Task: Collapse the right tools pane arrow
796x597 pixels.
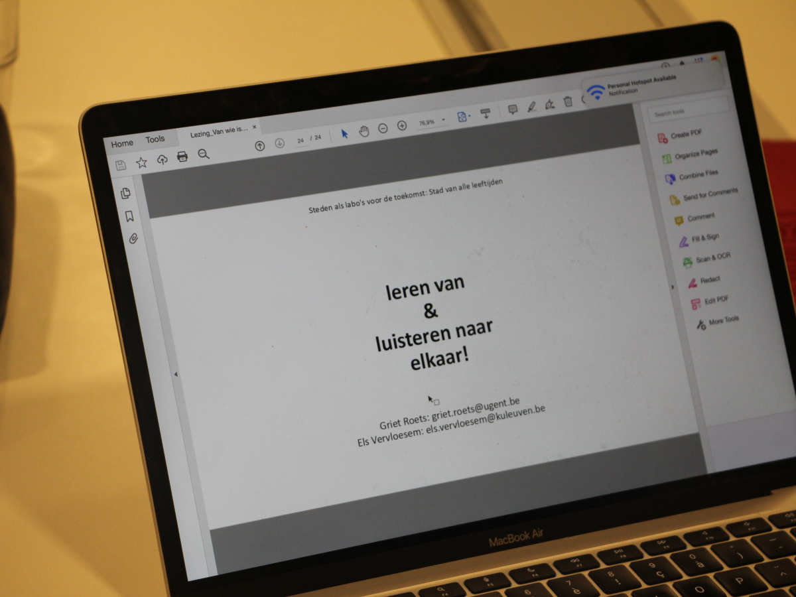Action: click(672, 287)
